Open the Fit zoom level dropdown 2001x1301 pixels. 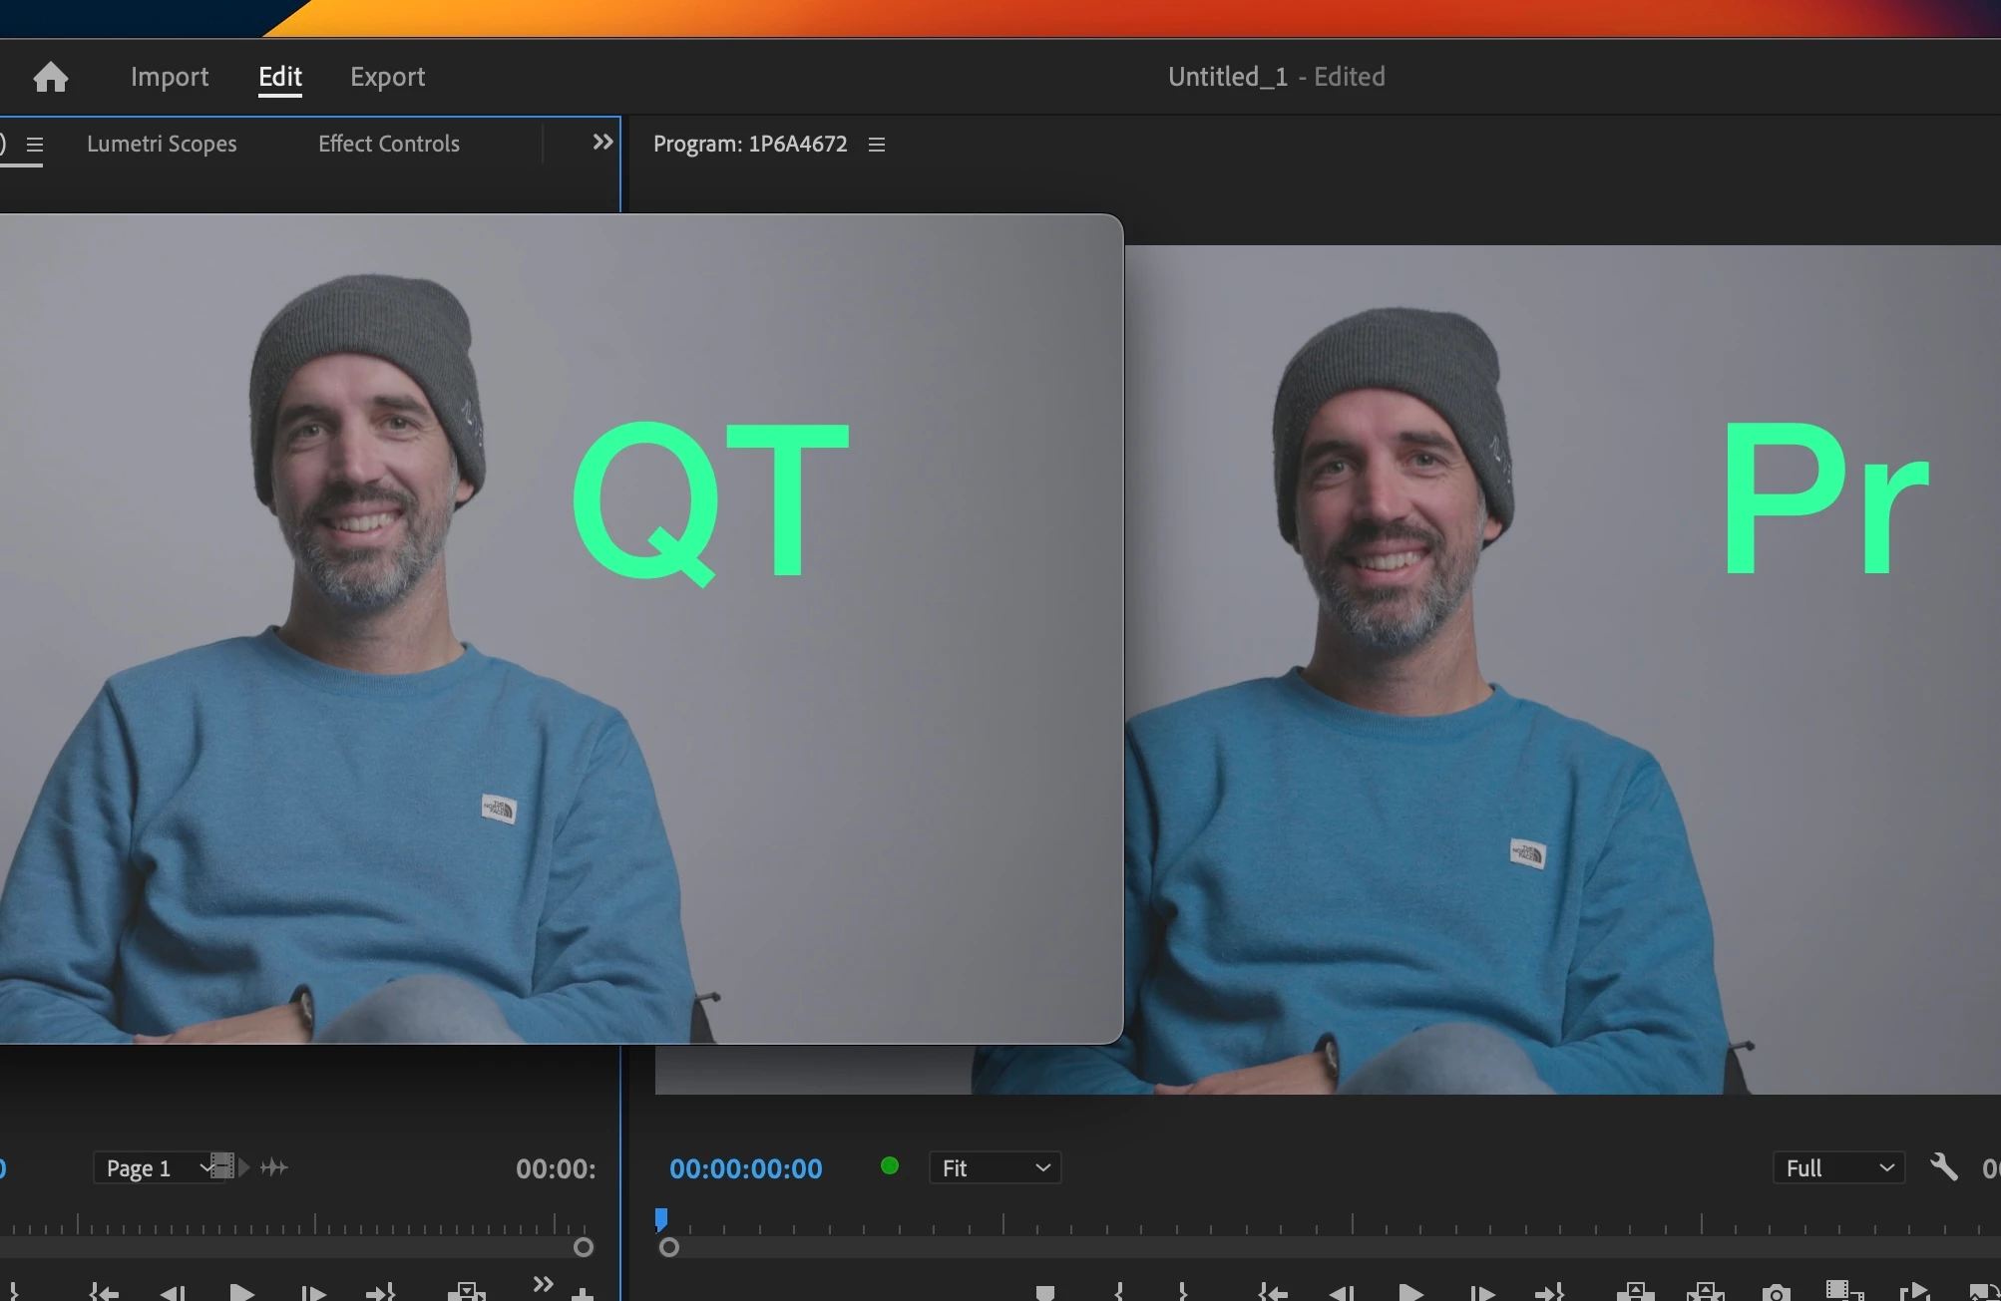point(995,1167)
